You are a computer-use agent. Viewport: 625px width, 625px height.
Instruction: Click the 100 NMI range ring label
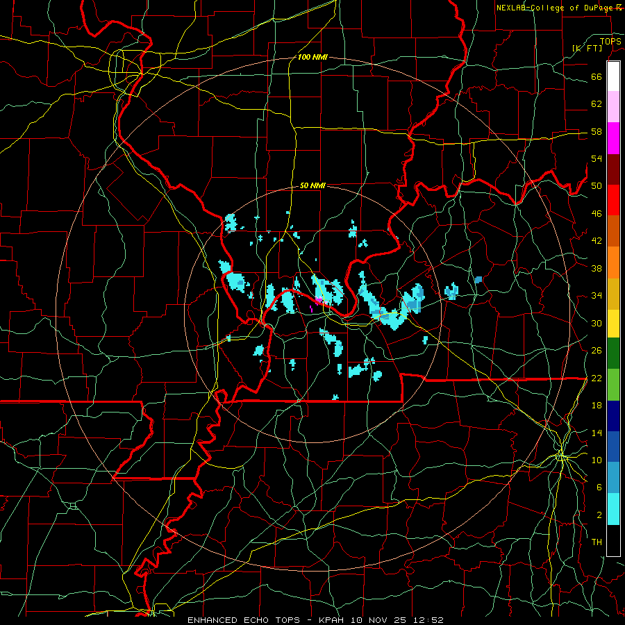pyautogui.click(x=312, y=57)
